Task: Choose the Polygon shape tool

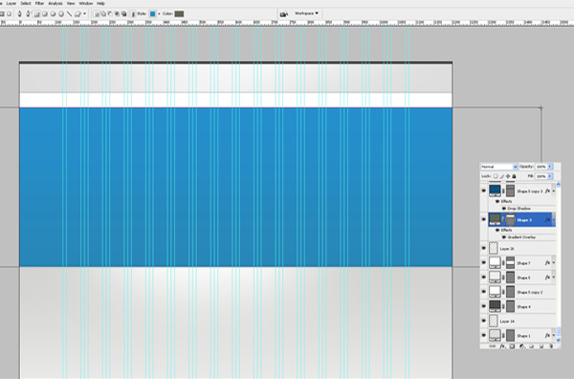Action: pos(61,14)
